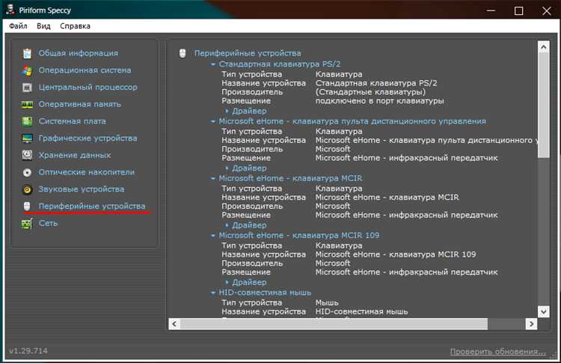This screenshot has width=561, height=363.
Task: Click the value подключено в порт клавиатуры
Action: tap(379, 101)
